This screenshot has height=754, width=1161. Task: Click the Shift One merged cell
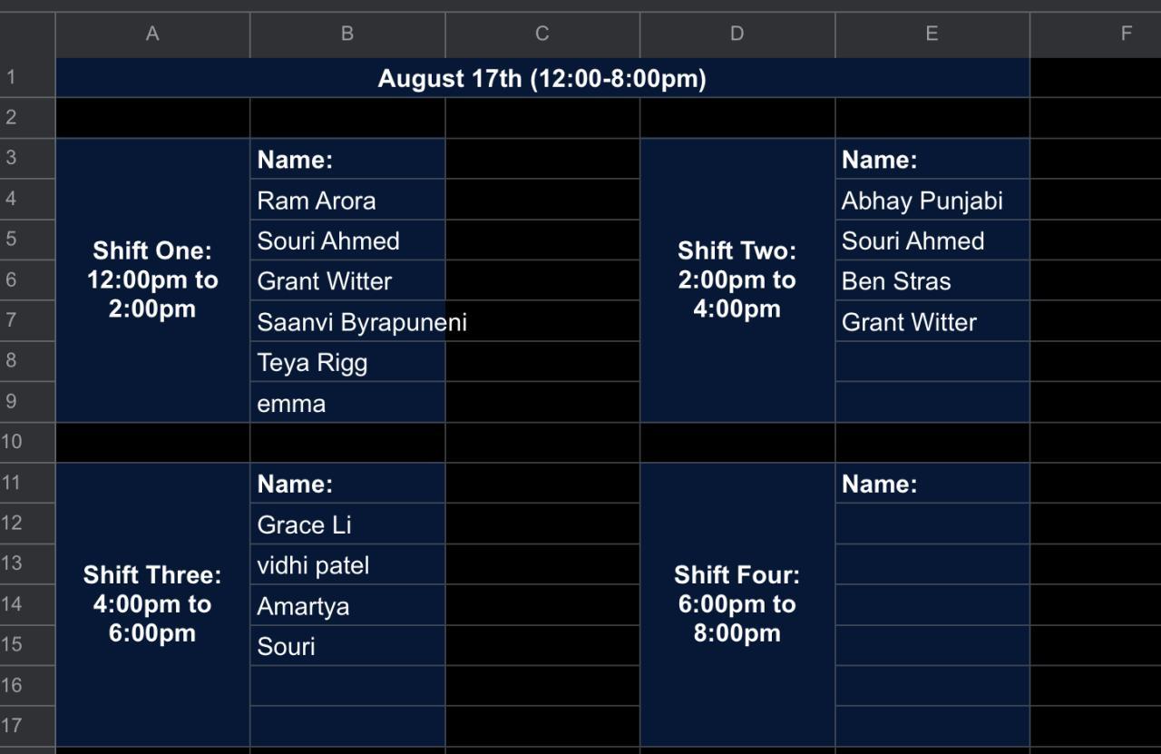coord(152,279)
